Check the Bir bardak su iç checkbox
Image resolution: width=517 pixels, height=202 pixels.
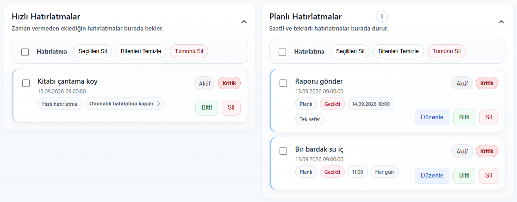[283, 151]
